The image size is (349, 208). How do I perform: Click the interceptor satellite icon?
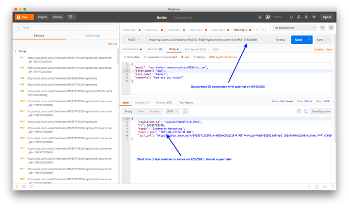coord(260,17)
